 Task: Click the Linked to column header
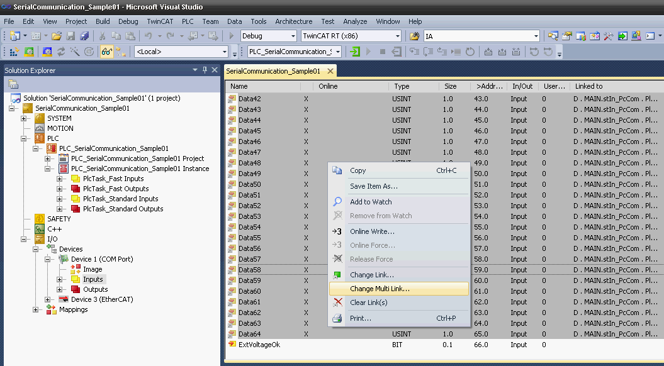click(x=617, y=86)
